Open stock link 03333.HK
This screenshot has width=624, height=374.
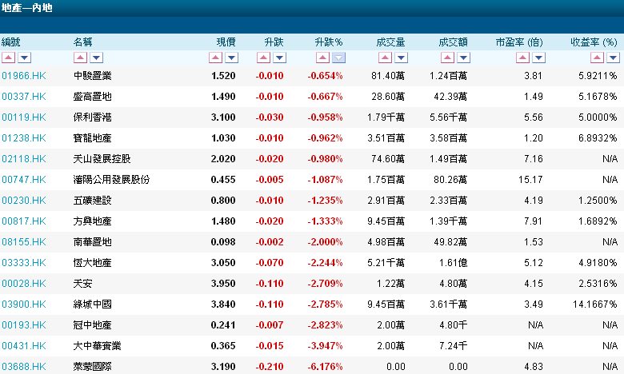coord(24,263)
